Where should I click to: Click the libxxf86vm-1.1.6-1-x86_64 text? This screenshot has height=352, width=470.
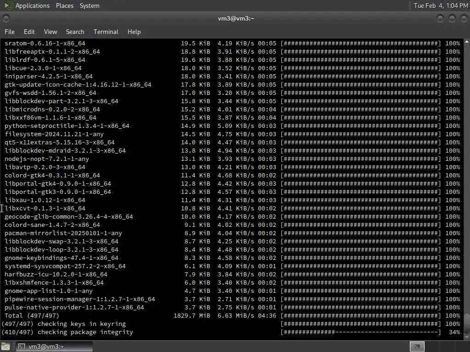click(x=50, y=118)
